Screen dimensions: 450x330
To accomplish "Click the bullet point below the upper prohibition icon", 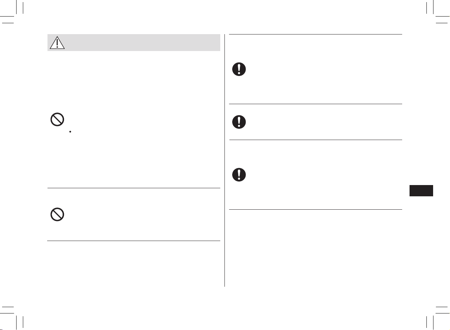I will [x=71, y=132].
